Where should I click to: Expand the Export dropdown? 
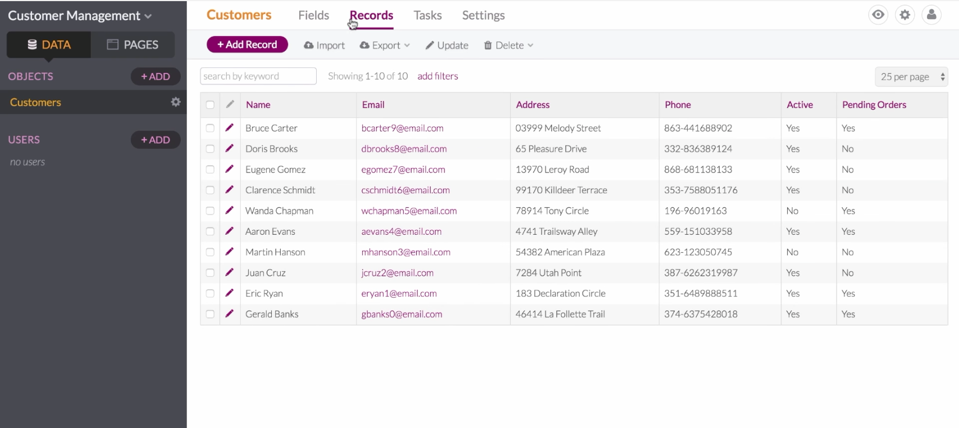pyautogui.click(x=385, y=45)
